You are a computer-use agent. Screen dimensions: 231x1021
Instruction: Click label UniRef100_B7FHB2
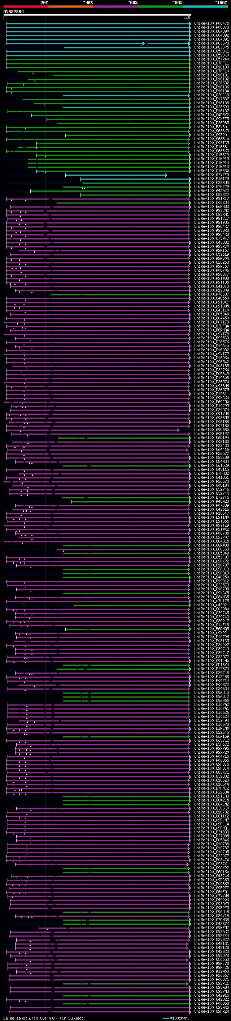click(x=211, y=474)
